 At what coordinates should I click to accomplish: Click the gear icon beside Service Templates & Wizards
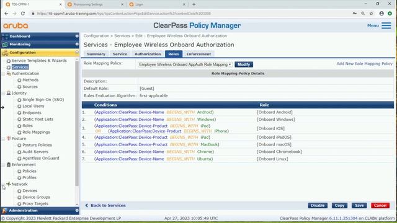coord(8,61)
